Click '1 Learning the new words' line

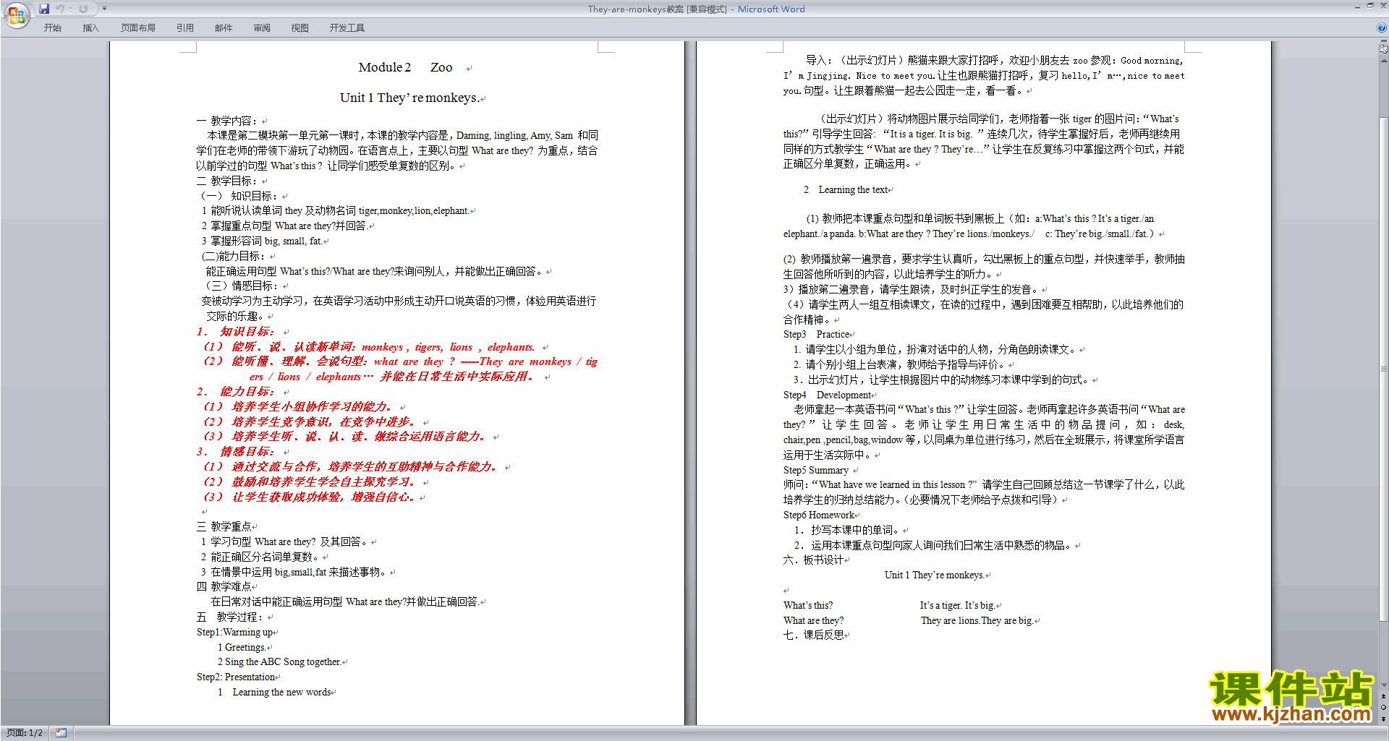point(274,692)
